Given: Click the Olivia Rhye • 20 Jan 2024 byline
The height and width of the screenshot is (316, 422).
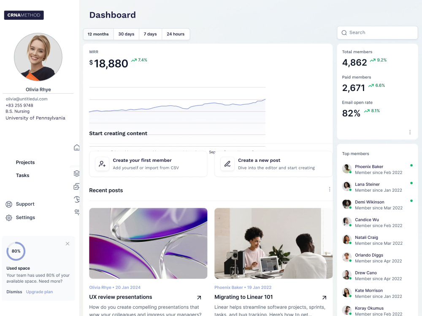Looking at the screenshot, I should pos(115,287).
